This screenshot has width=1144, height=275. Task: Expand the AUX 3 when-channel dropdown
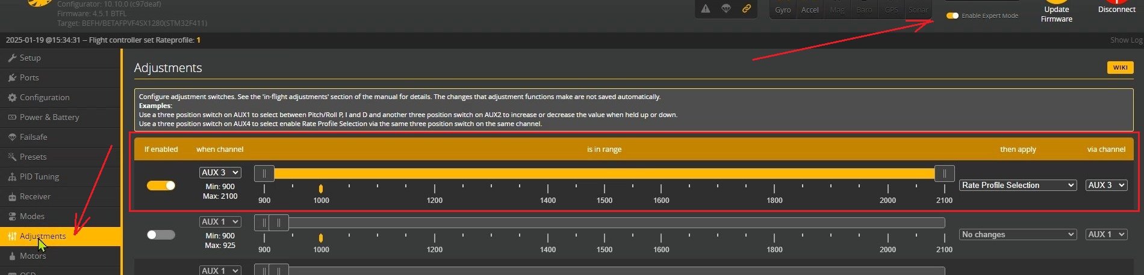point(220,172)
